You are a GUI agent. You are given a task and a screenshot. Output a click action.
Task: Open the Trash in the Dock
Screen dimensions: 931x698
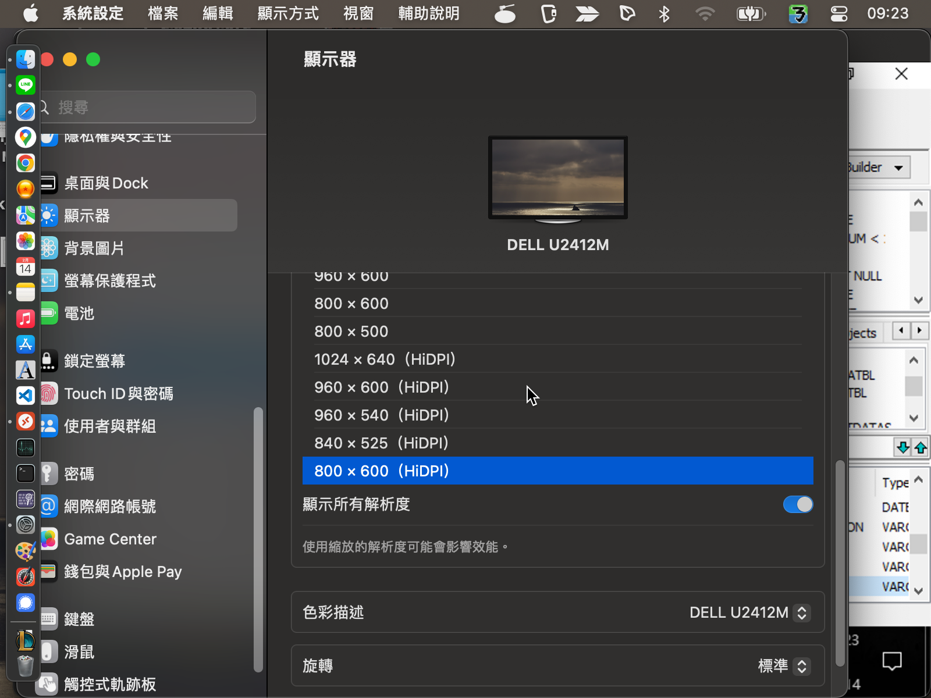tap(26, 666)
